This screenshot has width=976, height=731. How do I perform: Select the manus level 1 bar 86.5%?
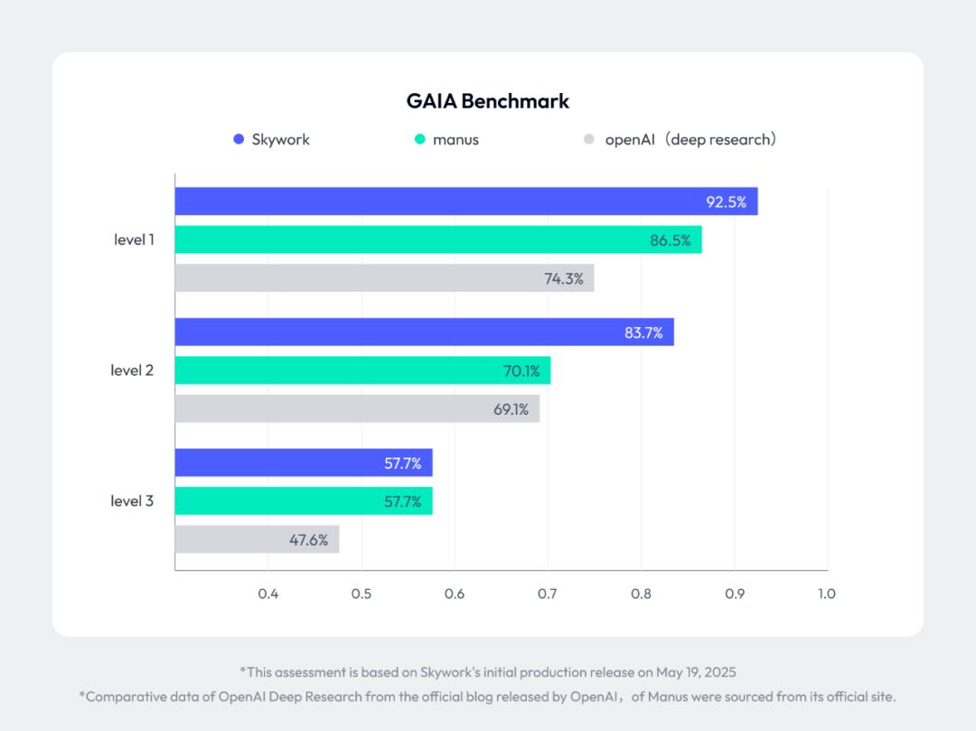437,239
